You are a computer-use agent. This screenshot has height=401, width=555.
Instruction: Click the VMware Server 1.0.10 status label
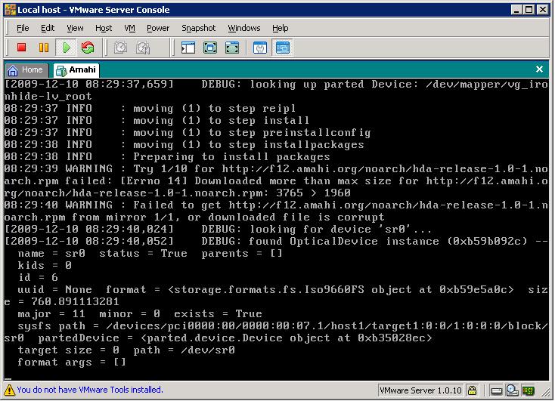420,390
